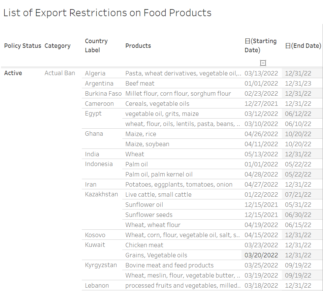Click the Sunflower seeds product row

[149, 215]
